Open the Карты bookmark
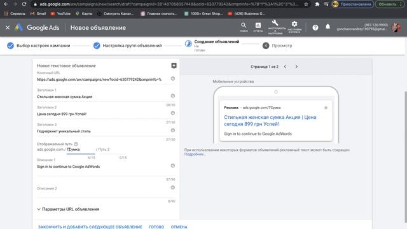Viewport: 407px width, 229px height. tap(84, 13)
